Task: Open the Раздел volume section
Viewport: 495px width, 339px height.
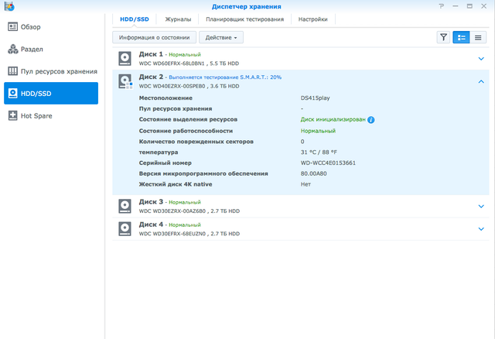Action: [51, 49]
